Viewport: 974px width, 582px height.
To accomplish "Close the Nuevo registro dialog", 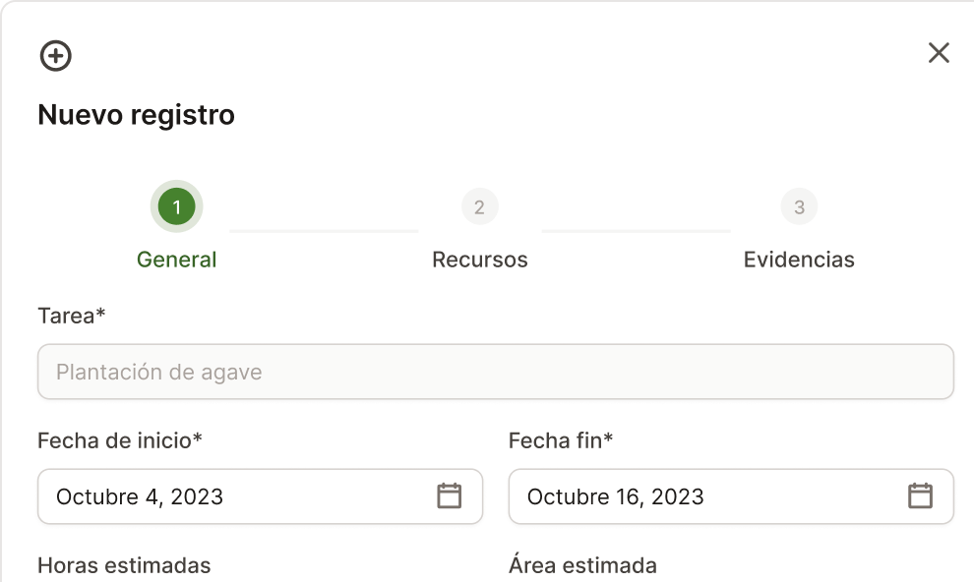I will coord(939,53).
